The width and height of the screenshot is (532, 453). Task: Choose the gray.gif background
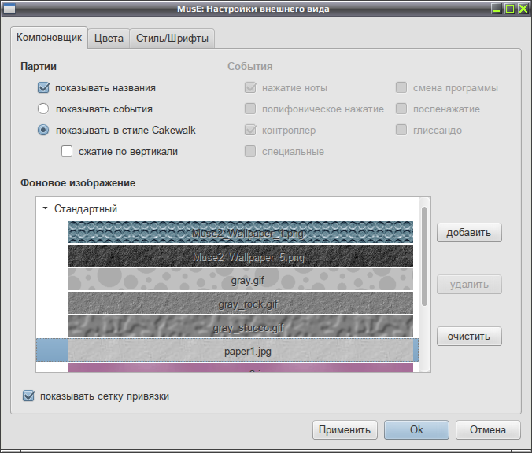point(241,280)
